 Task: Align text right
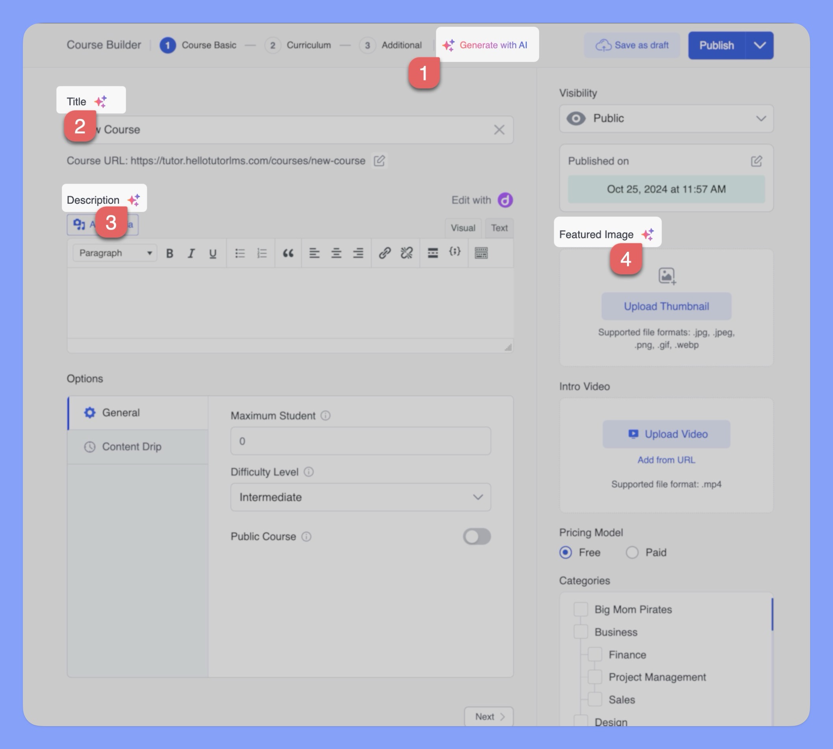click(358, 253)
